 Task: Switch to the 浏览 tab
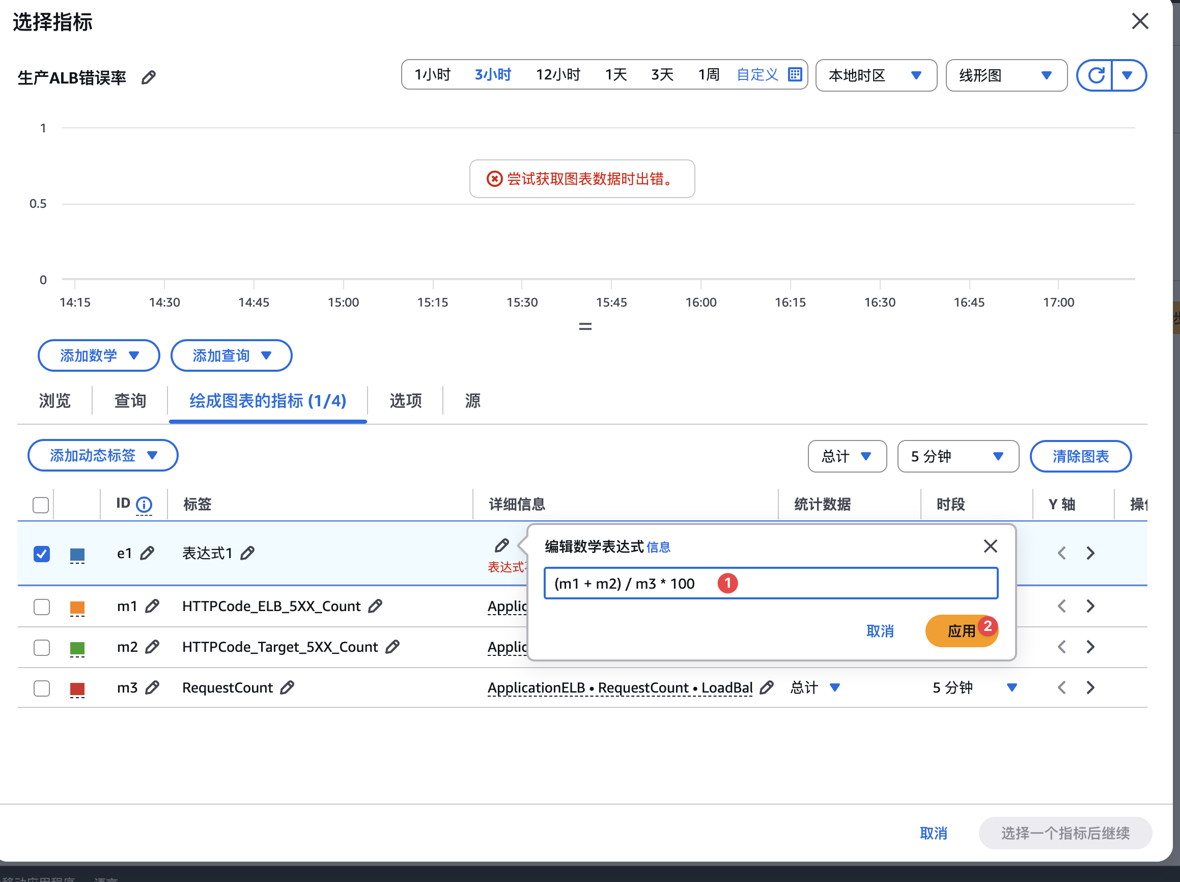click(x=54, y=401)
